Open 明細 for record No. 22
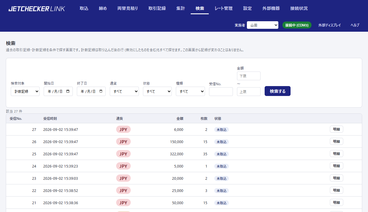Screen dimensions: 368x212 337,190
